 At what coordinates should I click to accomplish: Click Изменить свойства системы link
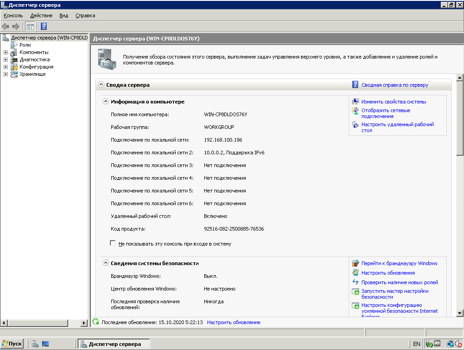[x=394, y=102]
